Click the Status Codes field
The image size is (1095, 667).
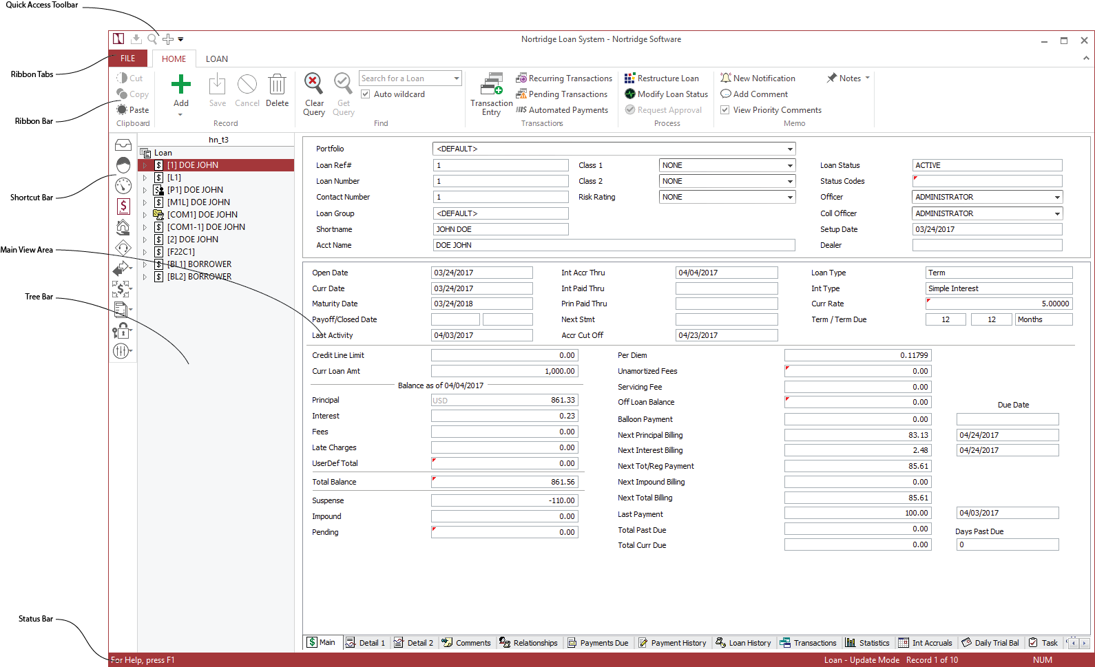[987, 181]
